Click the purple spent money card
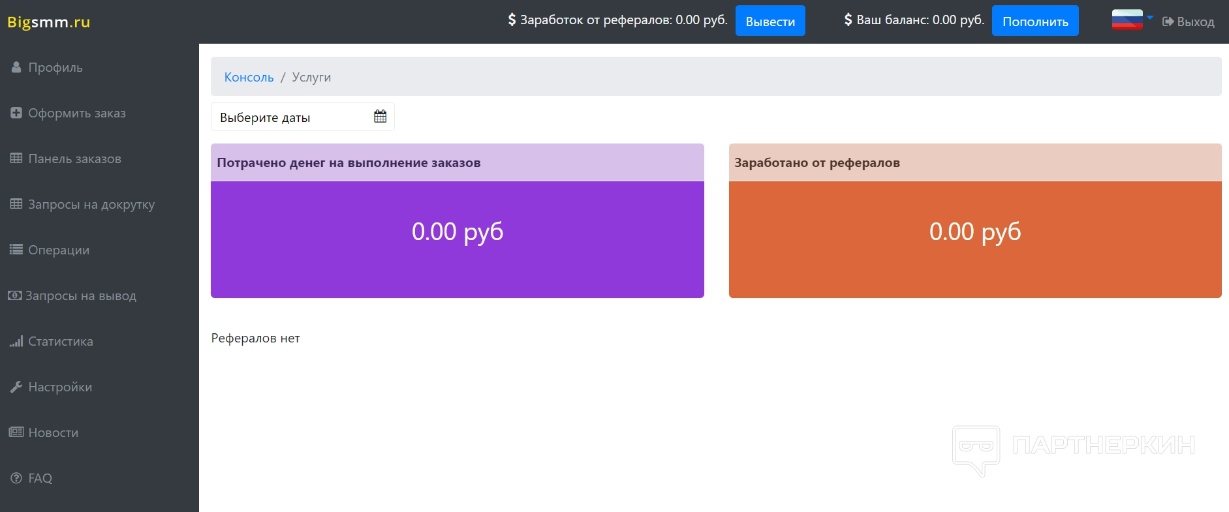 [457, 239]
